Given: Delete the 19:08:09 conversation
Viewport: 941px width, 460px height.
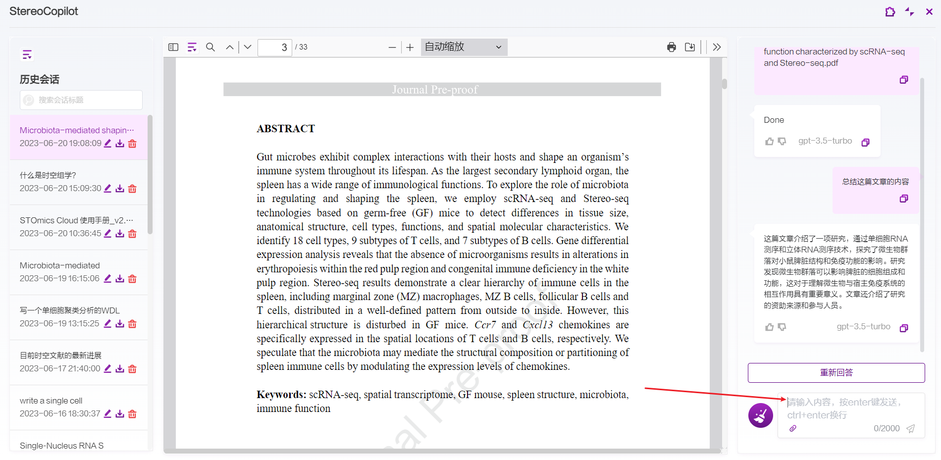Looking at the screenshot, I should click(x=132, y=144).
